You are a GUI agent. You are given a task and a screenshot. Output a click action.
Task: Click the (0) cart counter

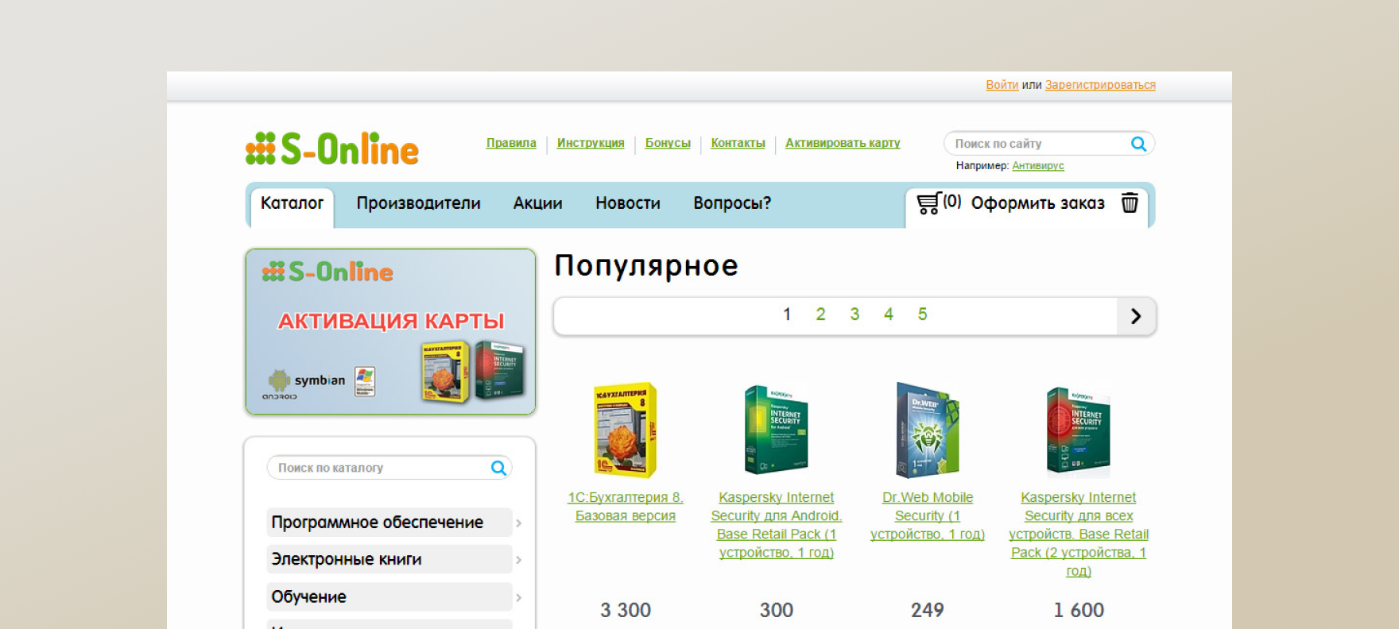pyautogui.click(x=952, y=201)
